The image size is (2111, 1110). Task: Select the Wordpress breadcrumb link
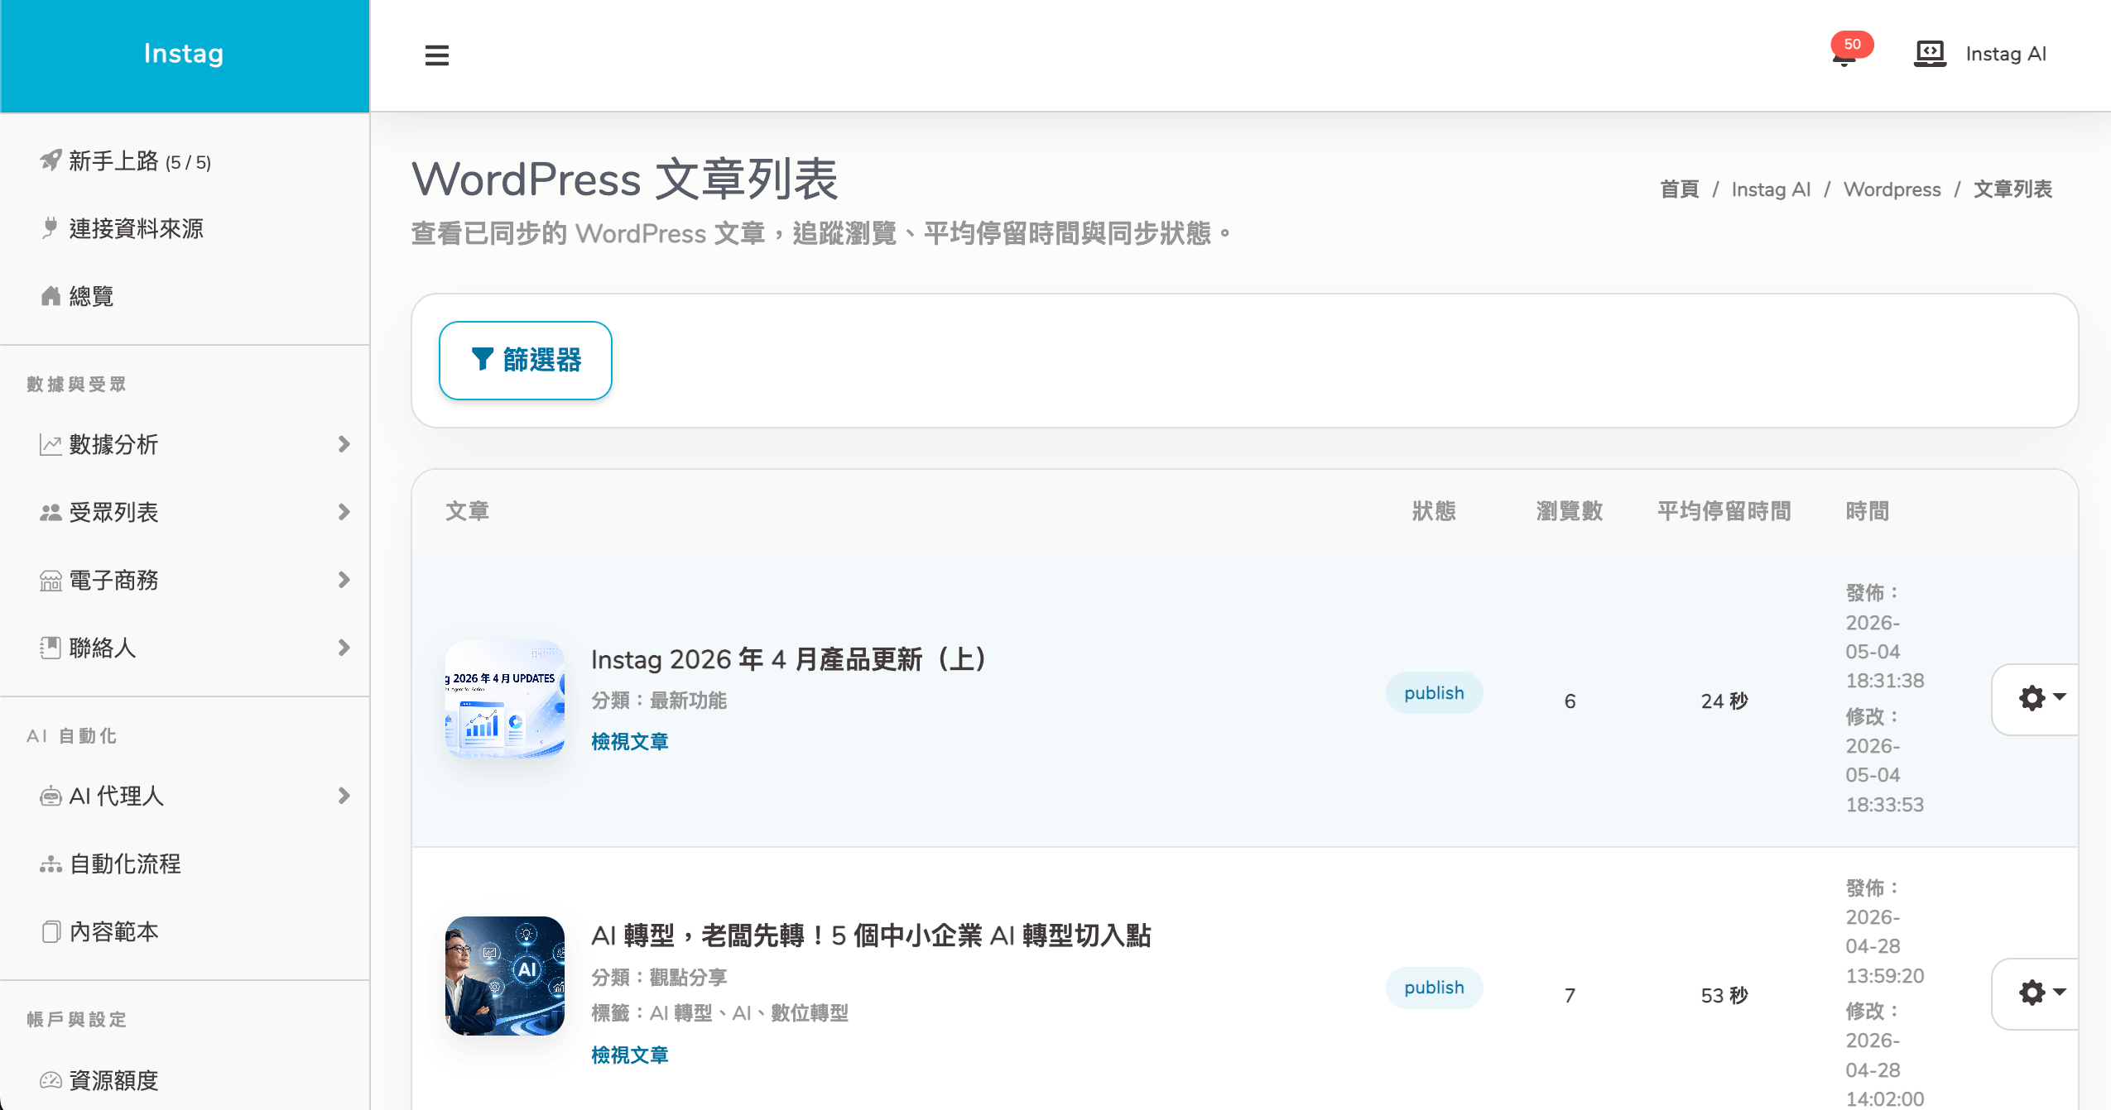click(1892, 189)
